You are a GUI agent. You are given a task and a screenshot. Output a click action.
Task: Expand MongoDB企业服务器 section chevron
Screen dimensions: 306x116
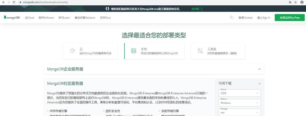(x=259, y=69)
